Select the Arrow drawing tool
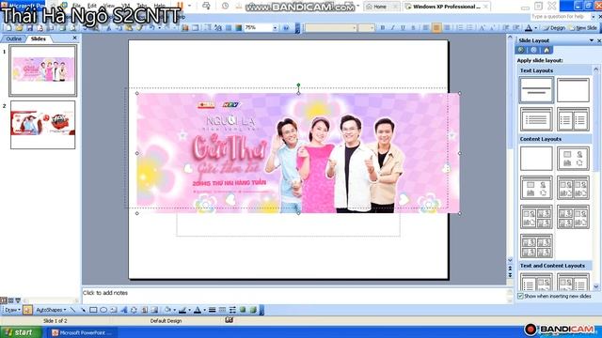602x338 pixels. [83, 310]
